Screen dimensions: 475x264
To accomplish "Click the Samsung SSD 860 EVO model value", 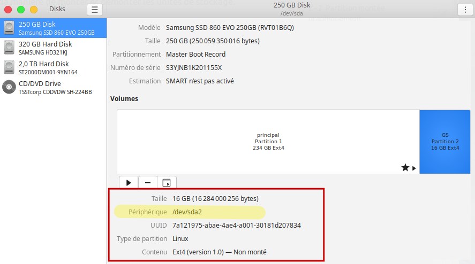I will [x=230, y=27].
